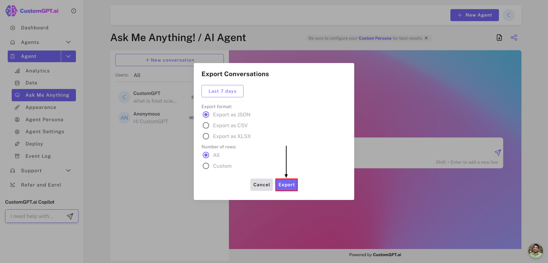
Task: Click the export conversations download icon
Action: click(x=499, y=37)
